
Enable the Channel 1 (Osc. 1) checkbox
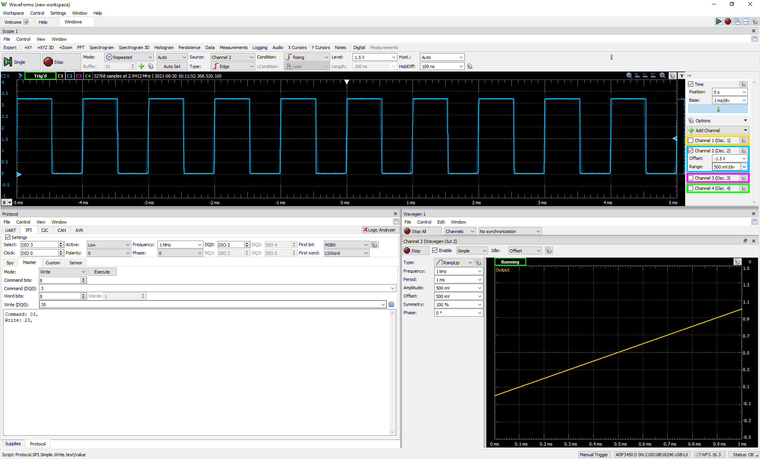pyautogui.click(x=691, y=140)
